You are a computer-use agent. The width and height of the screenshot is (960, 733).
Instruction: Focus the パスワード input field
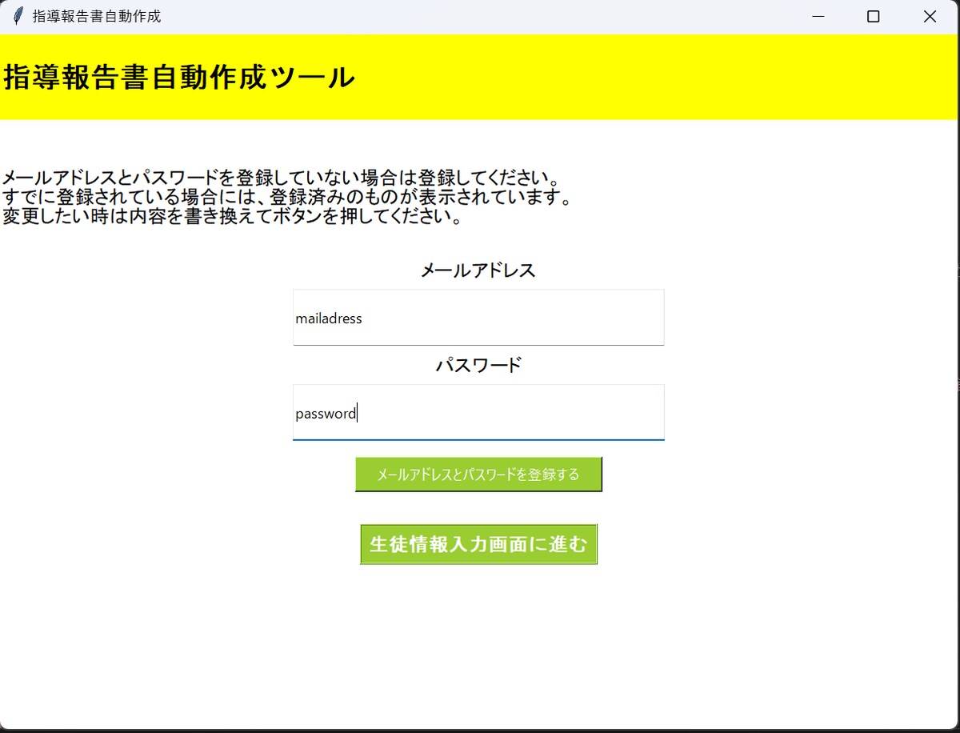478,412
